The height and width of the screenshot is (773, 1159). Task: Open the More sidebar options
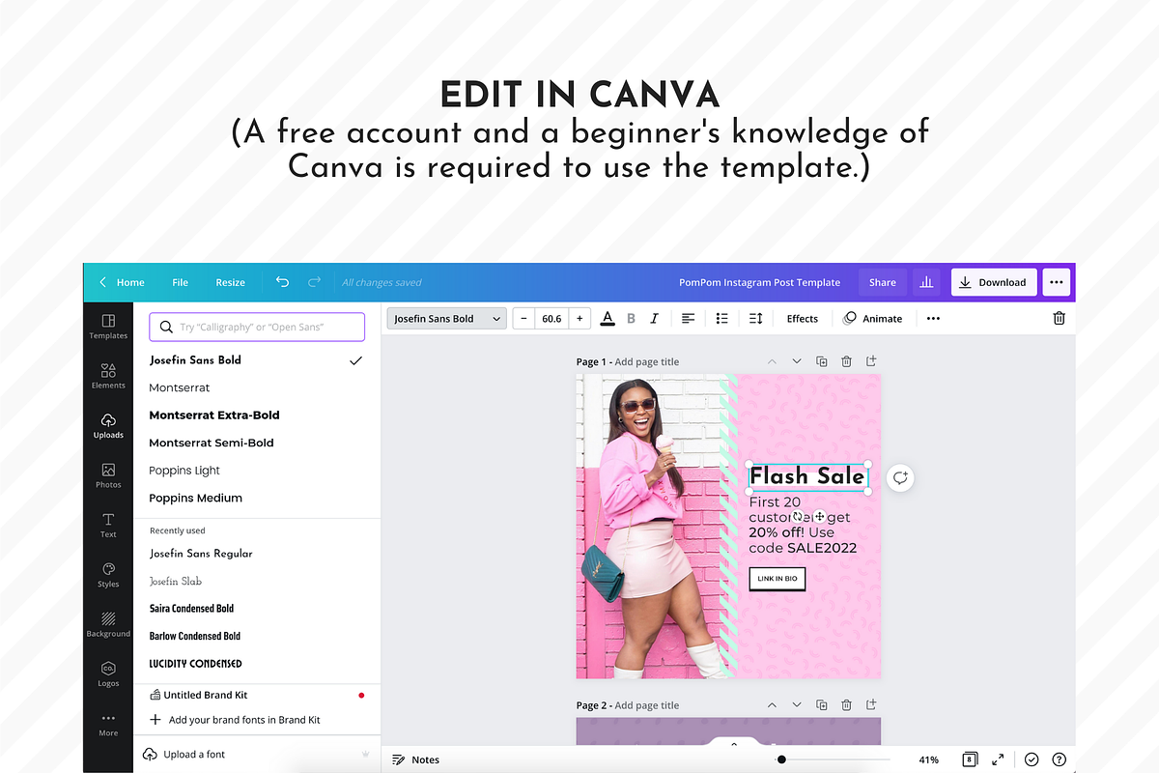click(108, 724)
